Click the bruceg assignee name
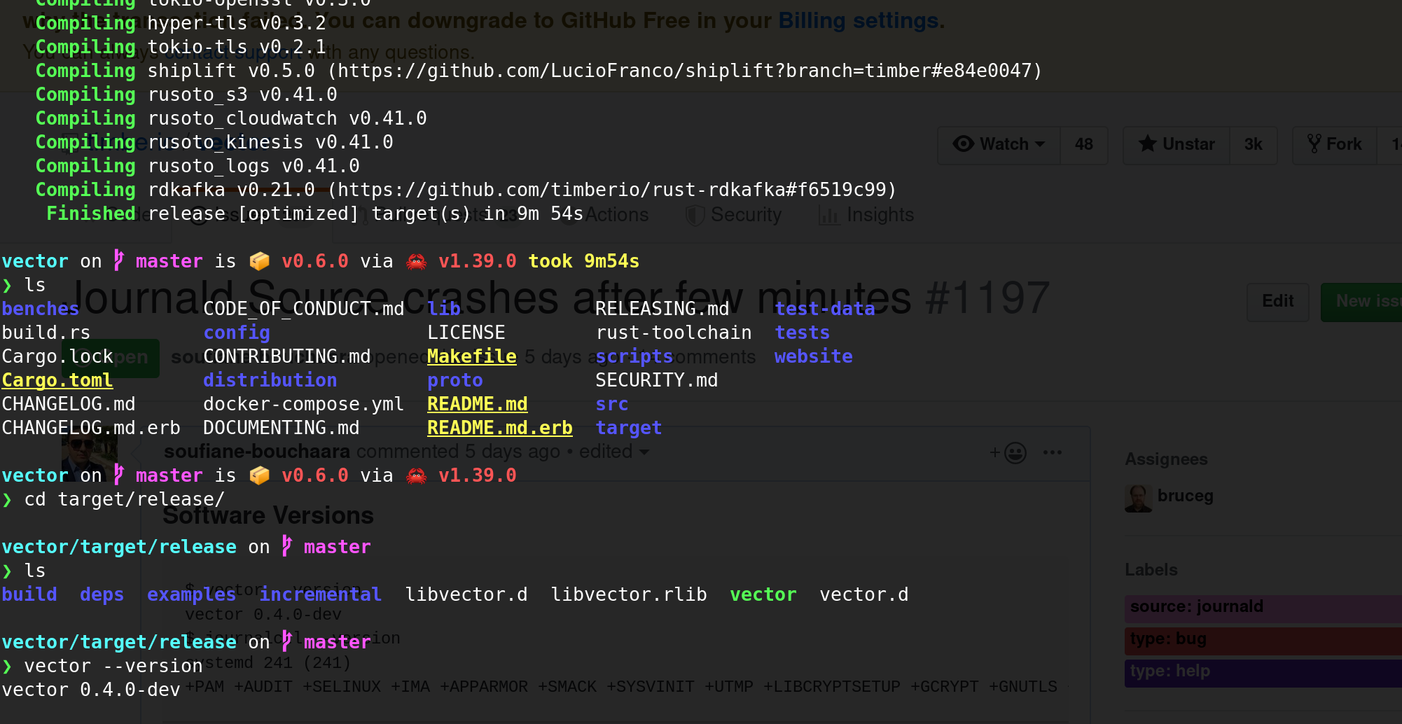This screenshot has height=724, width=1402. (x=1186, y=496)
